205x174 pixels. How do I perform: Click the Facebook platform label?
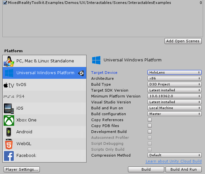[x=26, y=156]
